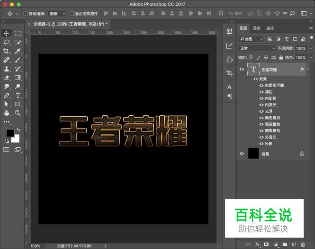Screen dimensions: 315x249
Task: Select the Dodge tool
Action: tap(18, 87)
